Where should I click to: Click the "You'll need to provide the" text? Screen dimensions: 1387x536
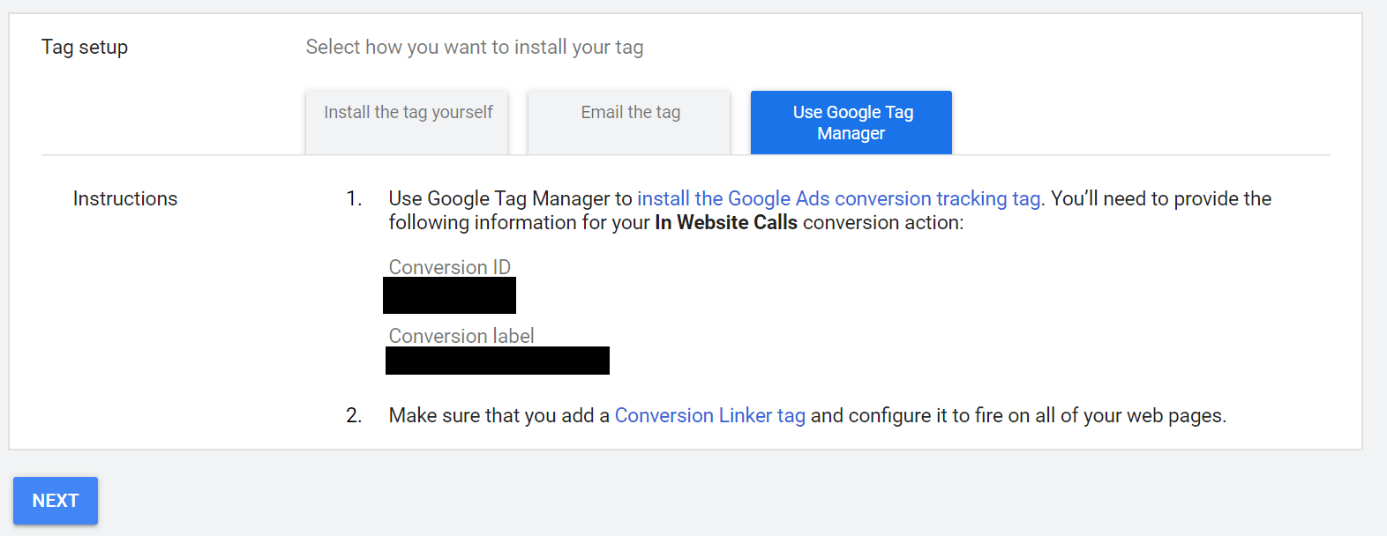pyautogui.click(x=1161, y=199)
